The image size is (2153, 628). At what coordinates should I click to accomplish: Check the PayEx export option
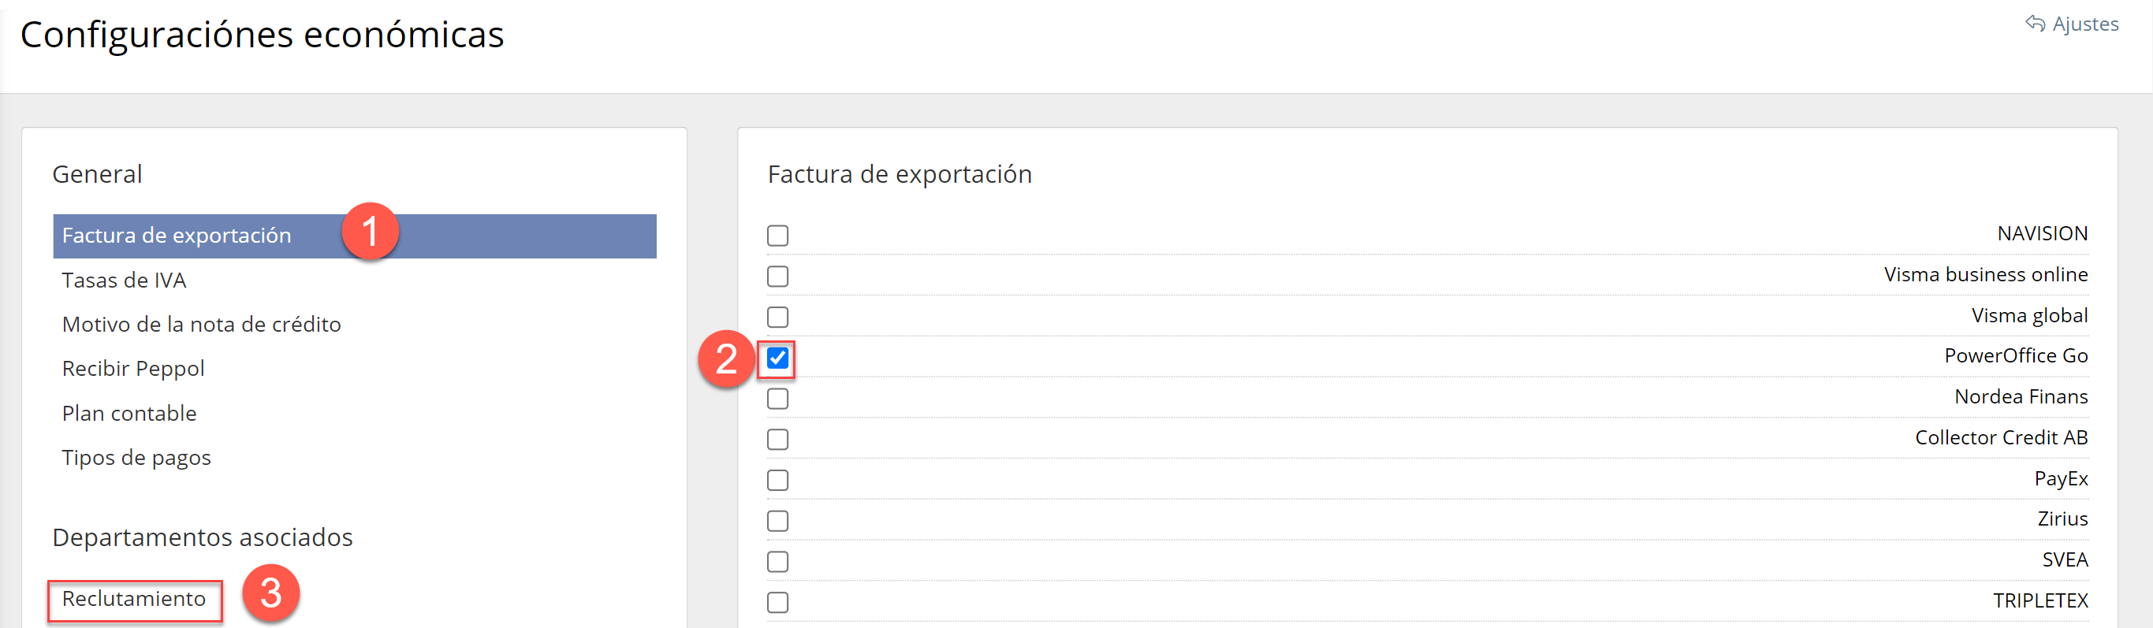777,480
